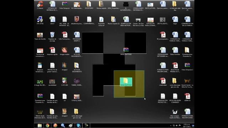Open Skype from the taskbar
Viewport: 228px width, 128px height.
point(78,126)
